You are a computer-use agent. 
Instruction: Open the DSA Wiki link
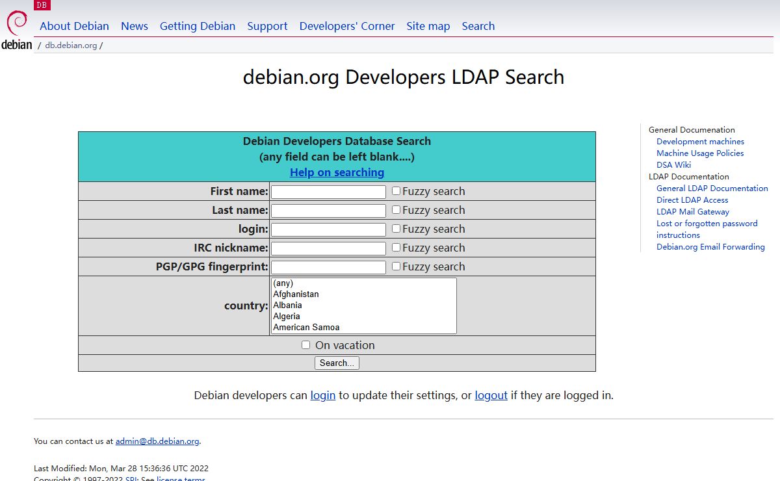coord(673,165)
